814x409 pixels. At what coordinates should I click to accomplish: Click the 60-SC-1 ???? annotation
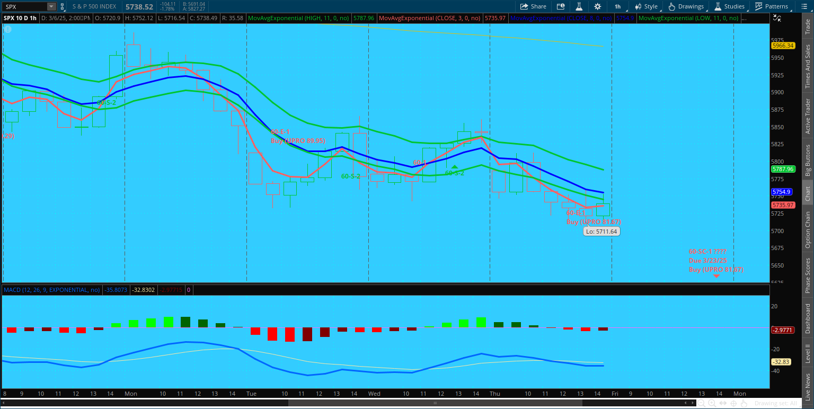point(707,251)
